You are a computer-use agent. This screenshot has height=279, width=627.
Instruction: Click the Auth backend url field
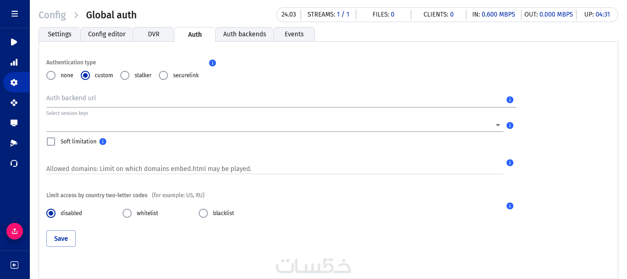pyautogui.click(x=274, y=99)
